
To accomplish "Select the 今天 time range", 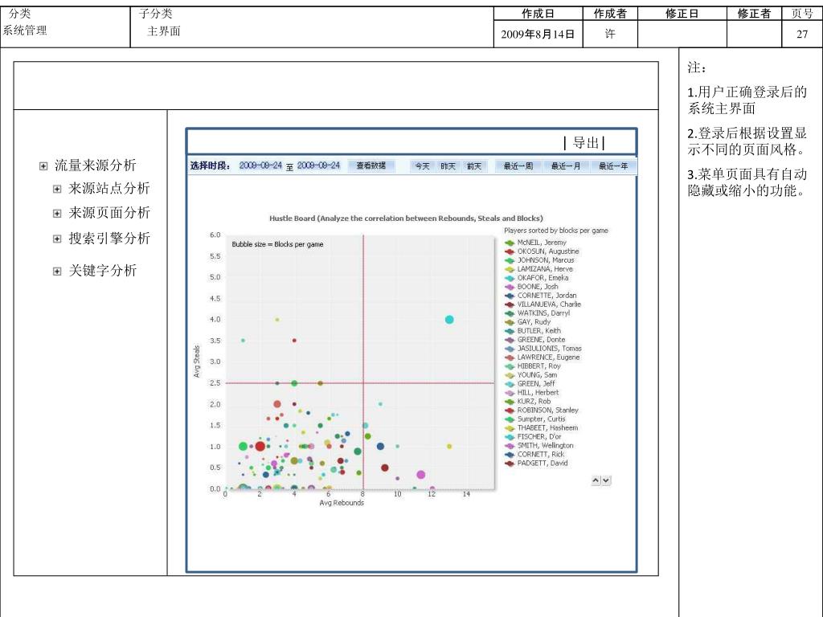I will coord(421,166).
